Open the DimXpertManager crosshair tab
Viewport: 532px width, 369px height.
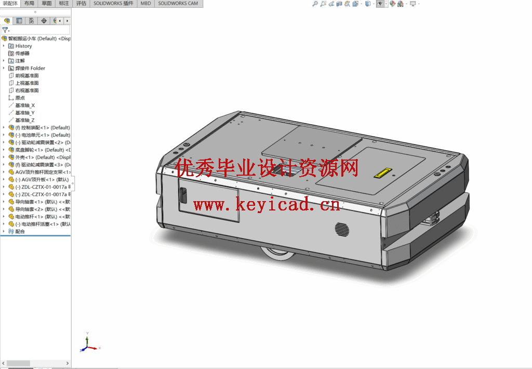44,21
